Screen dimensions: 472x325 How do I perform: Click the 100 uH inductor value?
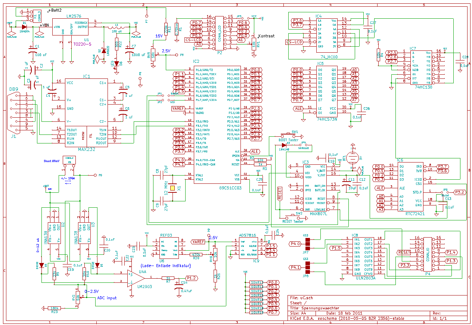coord(117,32)
